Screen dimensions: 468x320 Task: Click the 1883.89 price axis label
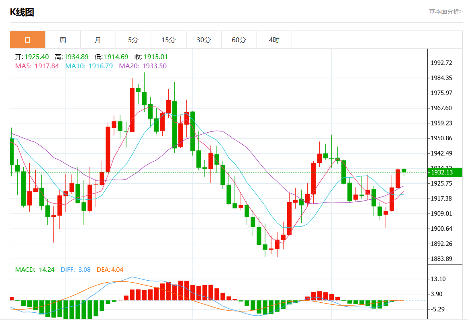[441, 259]
